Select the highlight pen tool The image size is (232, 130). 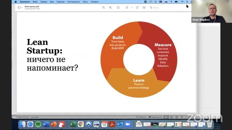click(127, 7)
